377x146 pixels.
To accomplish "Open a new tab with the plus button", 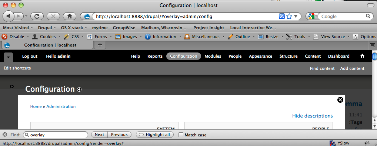I will click(x=100, y=45).
